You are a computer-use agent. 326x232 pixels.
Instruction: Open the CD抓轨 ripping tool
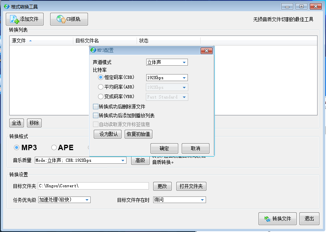tap(69, 19)
